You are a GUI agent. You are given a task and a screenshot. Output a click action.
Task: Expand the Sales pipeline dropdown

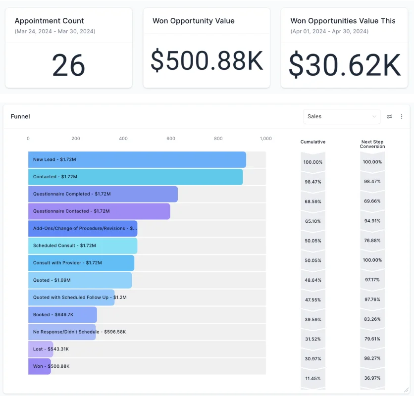coord(342,117)
